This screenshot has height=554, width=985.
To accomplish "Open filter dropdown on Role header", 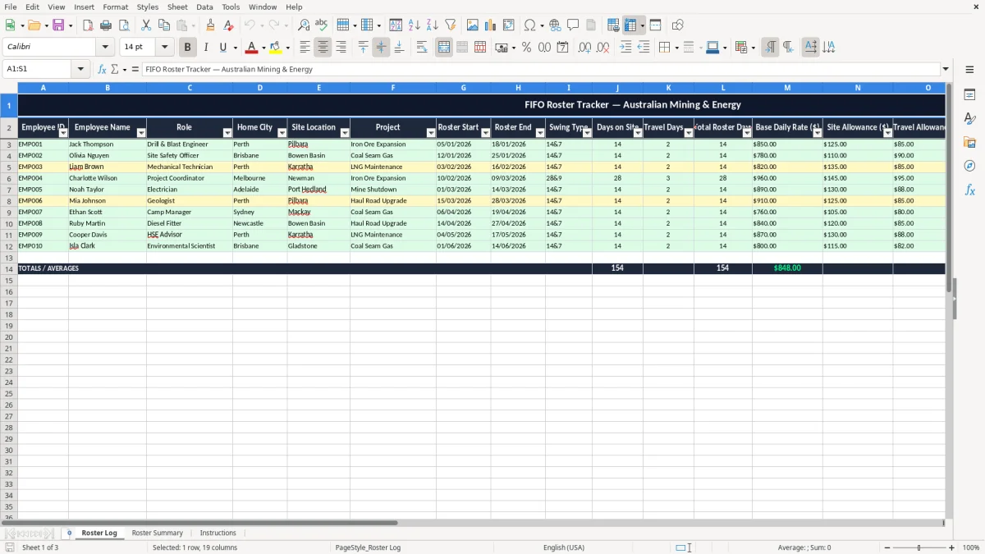I will coord(227,133).
